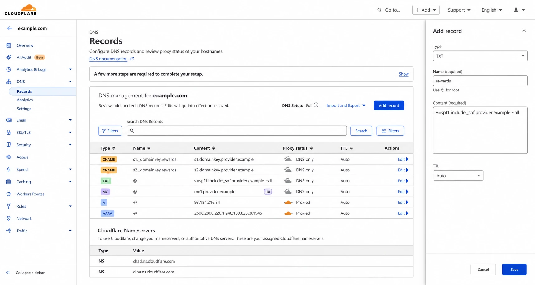Click the Overview sidebar icon
535x285 pixels.
click(x=9, y=45)
